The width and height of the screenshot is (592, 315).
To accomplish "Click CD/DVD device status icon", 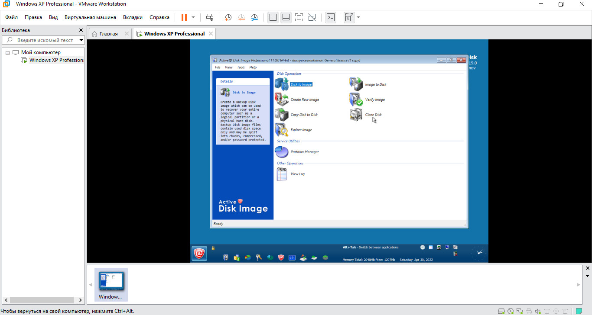I will (511, 311).
